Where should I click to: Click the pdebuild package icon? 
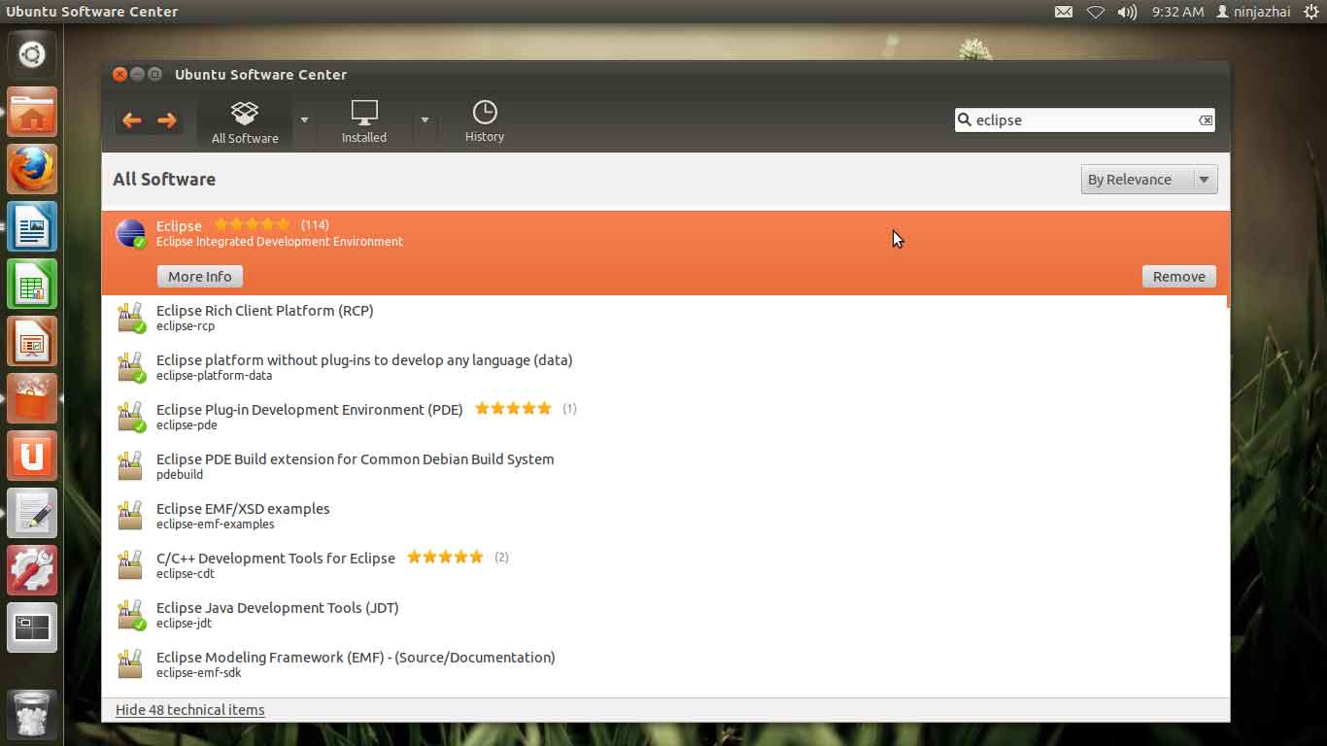[x=131, y=466]
